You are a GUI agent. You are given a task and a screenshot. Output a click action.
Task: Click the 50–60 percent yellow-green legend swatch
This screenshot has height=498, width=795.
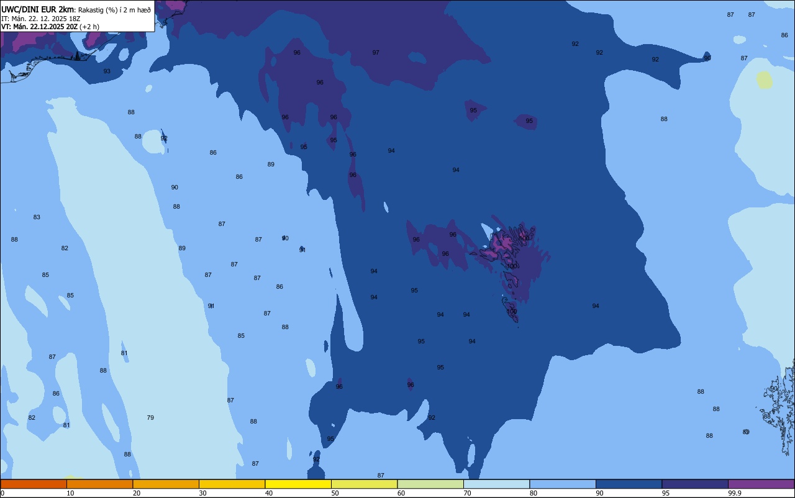tap(364, 484)
